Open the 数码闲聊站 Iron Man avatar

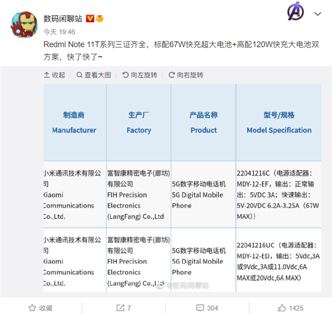click(24, 25)
